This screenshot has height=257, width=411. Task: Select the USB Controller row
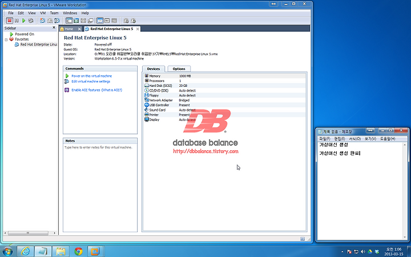coord(225,105)
